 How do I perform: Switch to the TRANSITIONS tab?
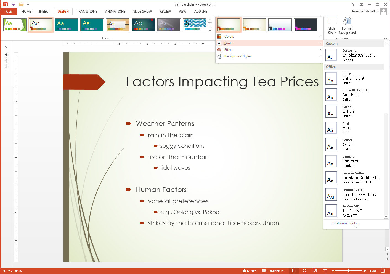[x=87, y=12]
